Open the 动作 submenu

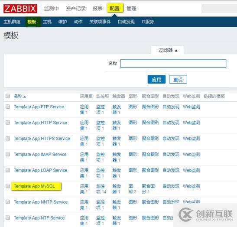(78, 22)
